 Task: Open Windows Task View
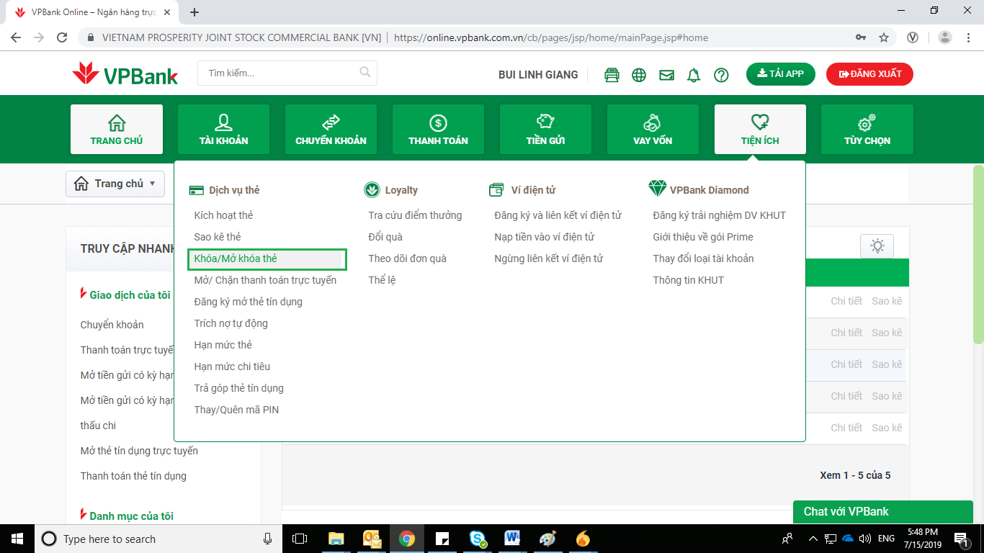click(x=300, y=539)
